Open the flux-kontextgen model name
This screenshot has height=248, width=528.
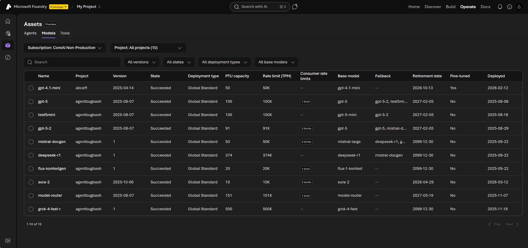52,169
